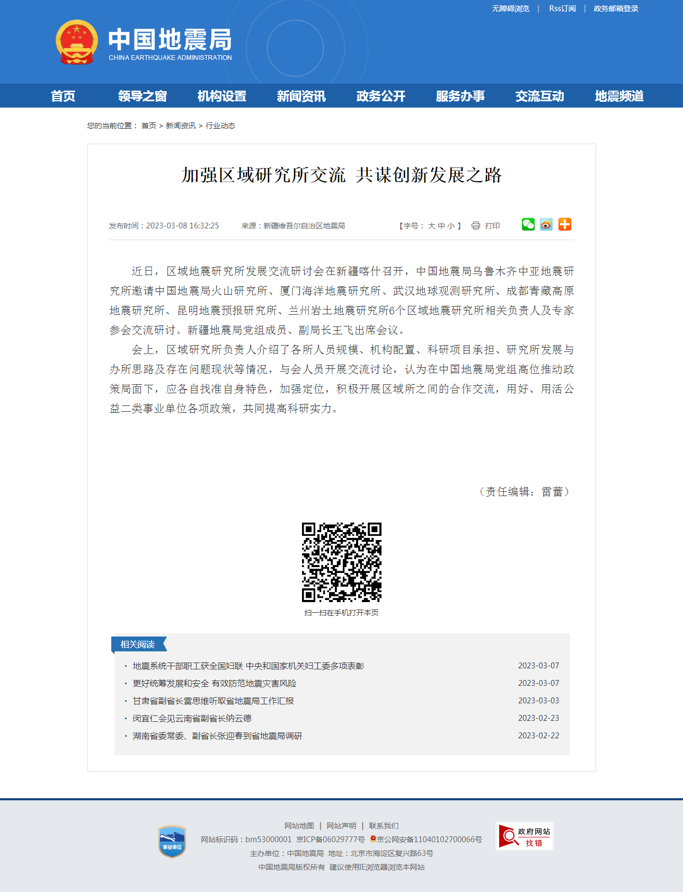This screenshot has height=892, width=683.
Task: Open 政务公开 navigation menu
Action: point(381,96)
